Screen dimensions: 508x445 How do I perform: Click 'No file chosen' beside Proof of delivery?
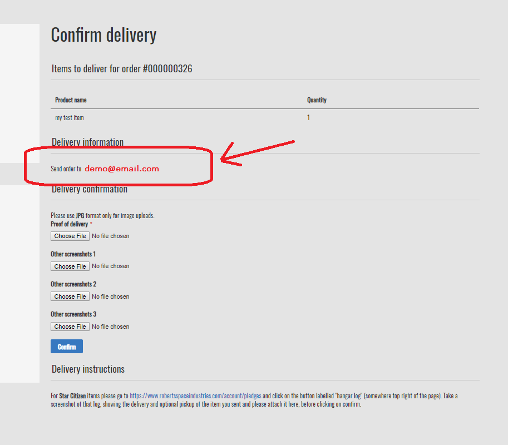click(x=110, y=236)
